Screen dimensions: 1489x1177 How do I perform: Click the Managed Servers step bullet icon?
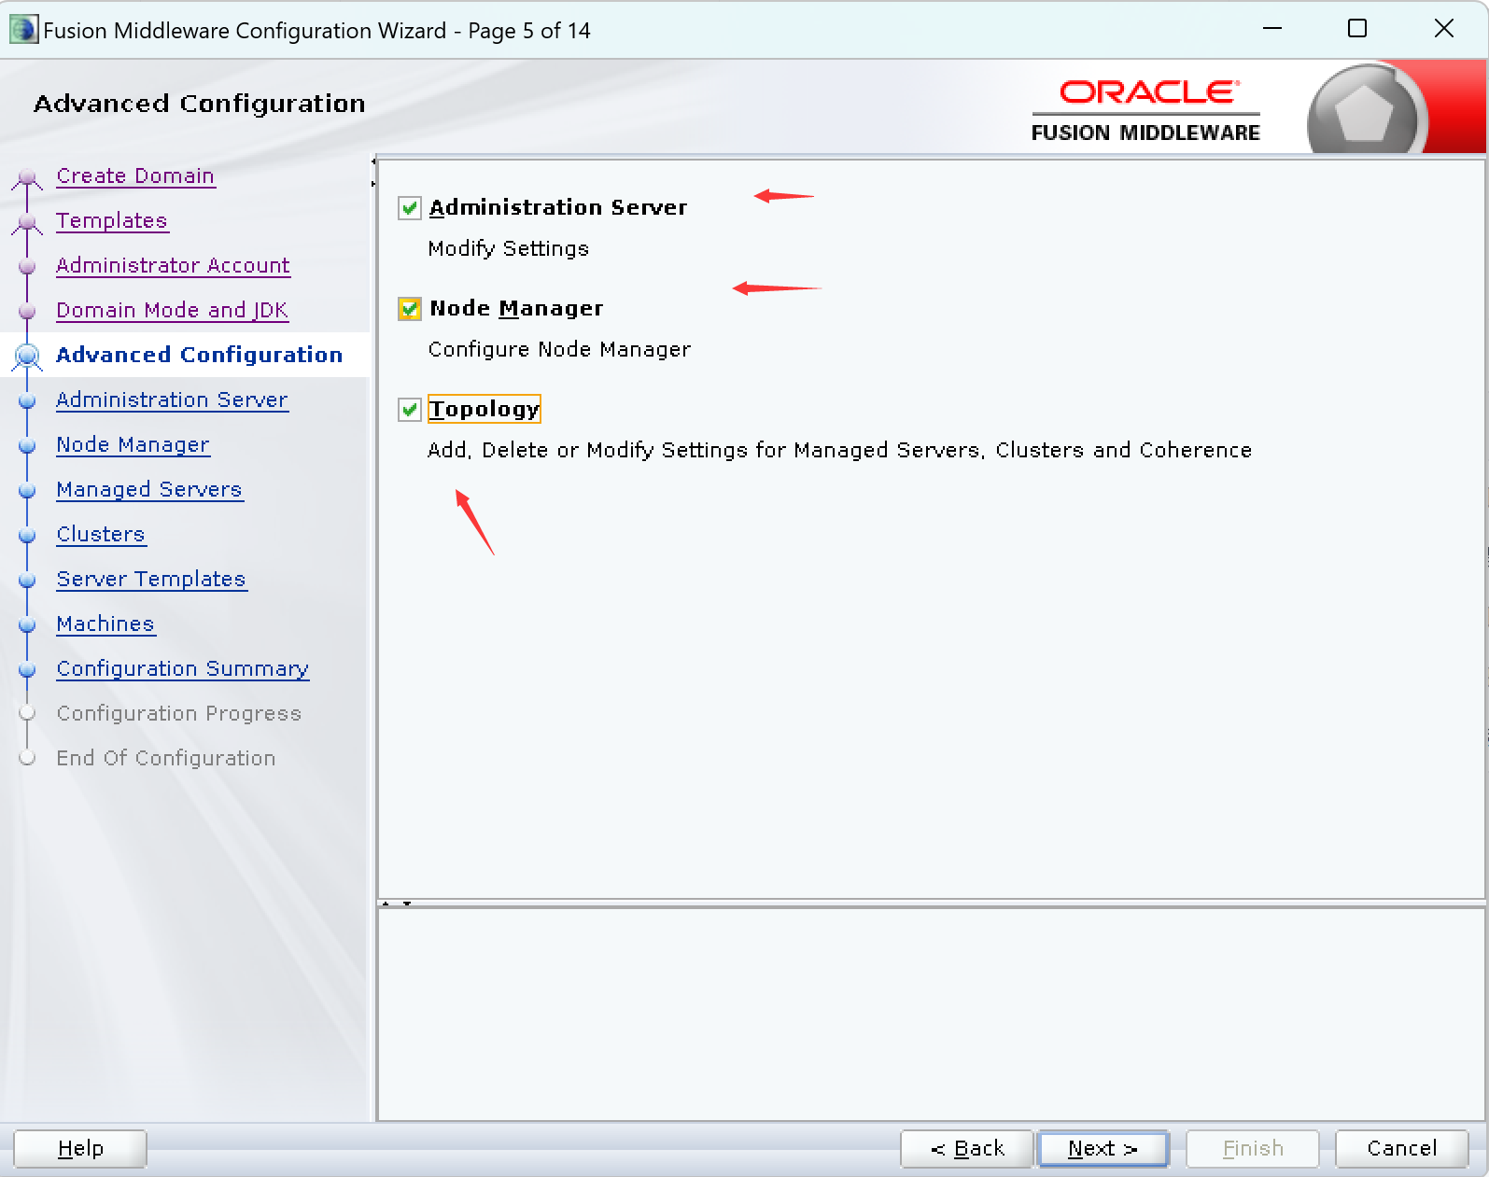click(27, 491)
